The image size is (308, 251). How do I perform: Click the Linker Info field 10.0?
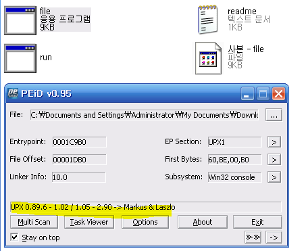79,177
